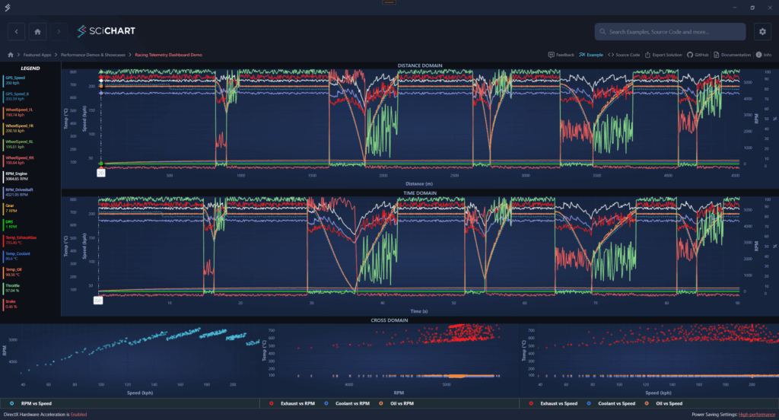Open the GitHub link
The image size is (779, 420).
click(698, 55)
